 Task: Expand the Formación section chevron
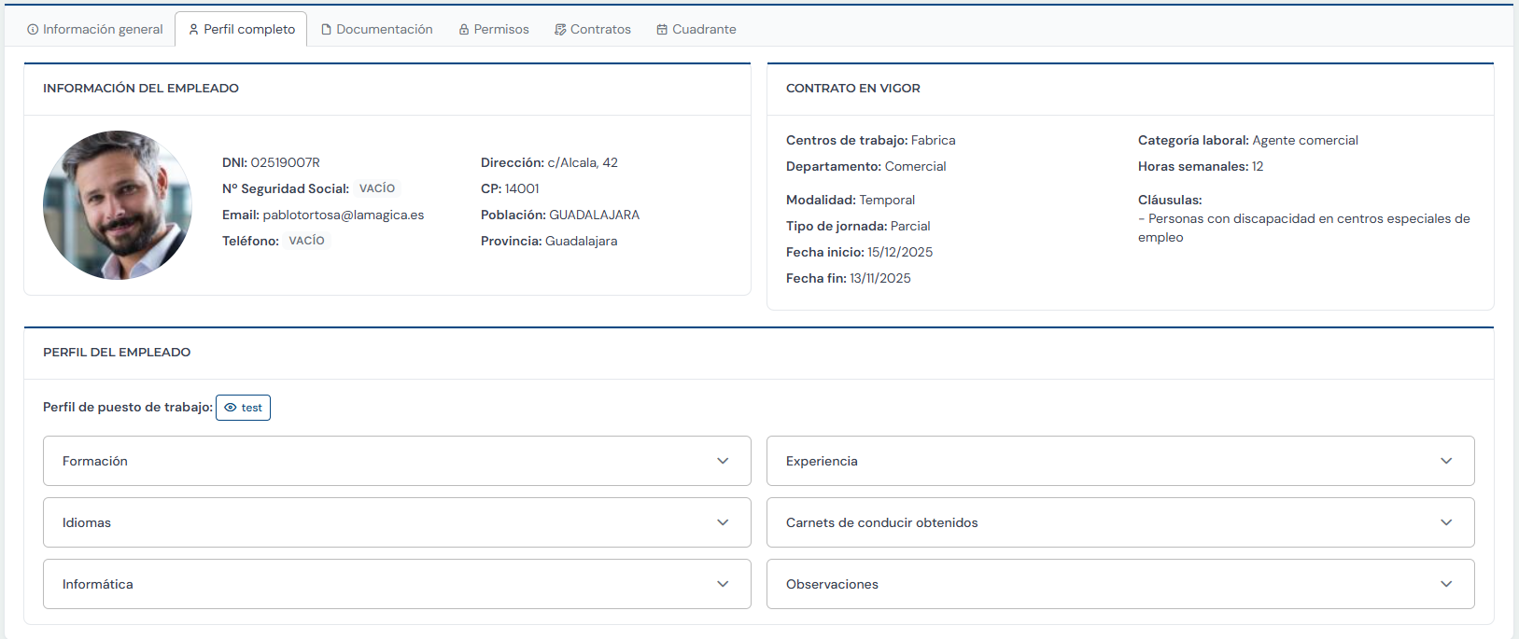723,461
